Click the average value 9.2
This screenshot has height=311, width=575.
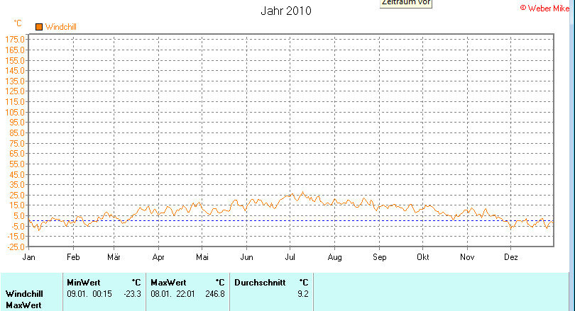(x=303, y=294)
